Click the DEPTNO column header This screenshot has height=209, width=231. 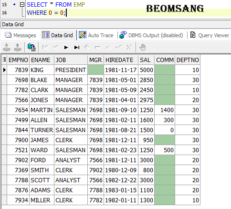click(x=188, y=60)
